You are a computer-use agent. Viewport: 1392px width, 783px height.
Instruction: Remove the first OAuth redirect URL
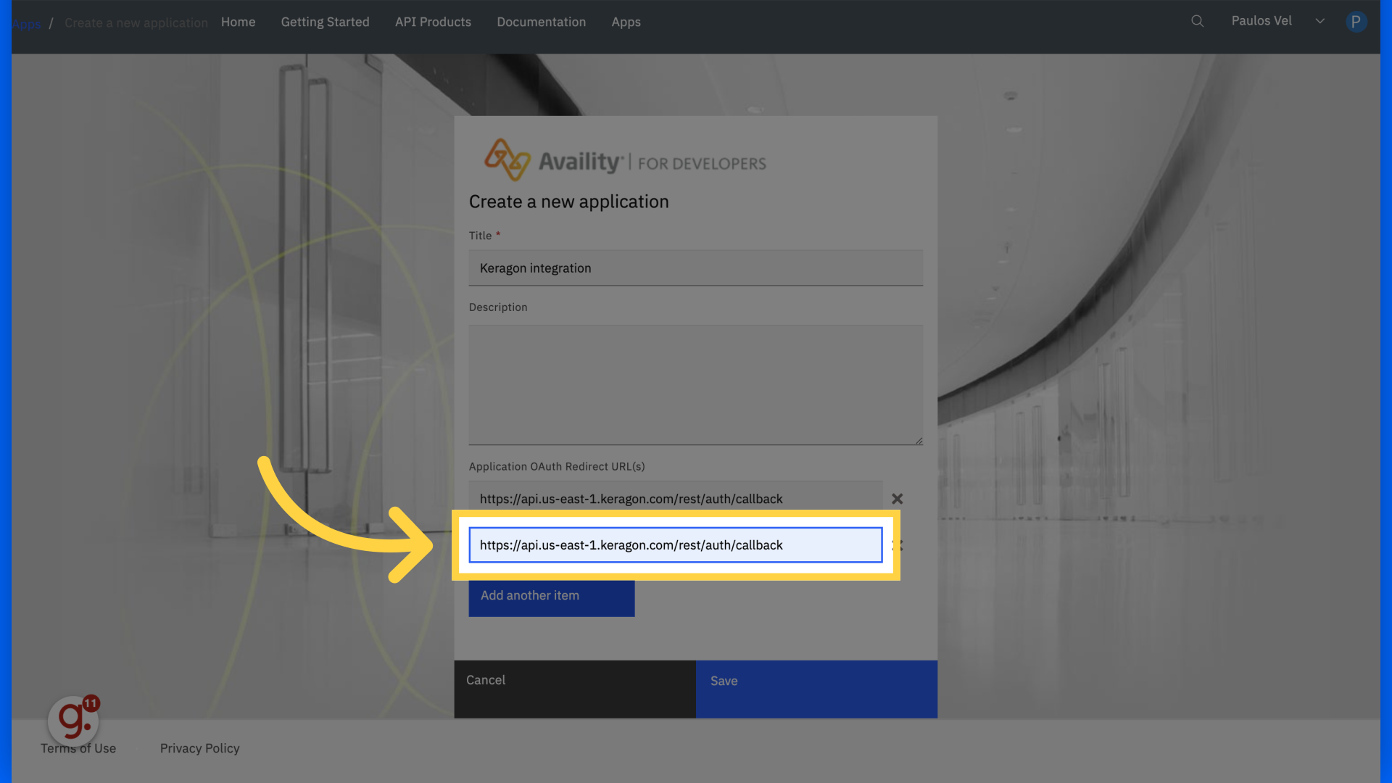pos(897,499)
